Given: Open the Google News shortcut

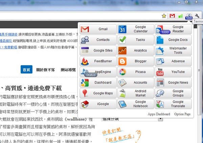Looking at the screenshot, I should click(173, 83).
